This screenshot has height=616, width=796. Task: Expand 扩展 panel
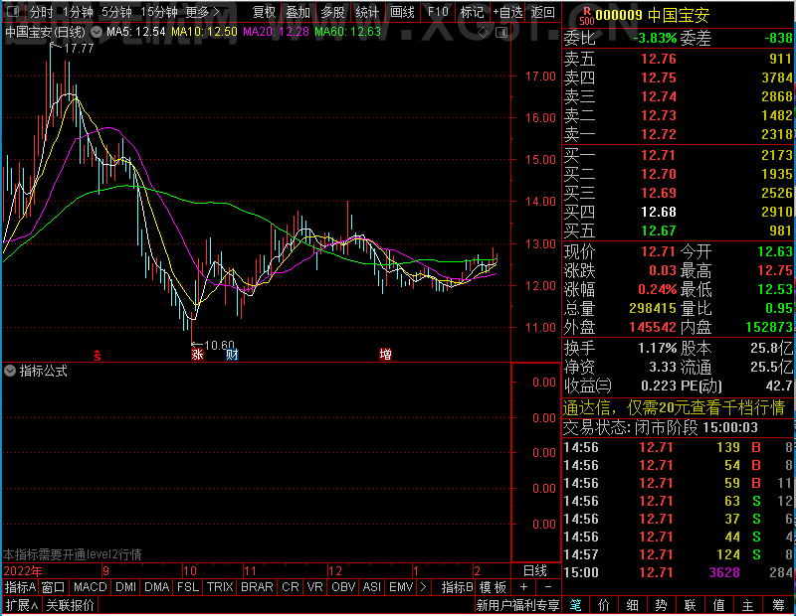[22, 605]
